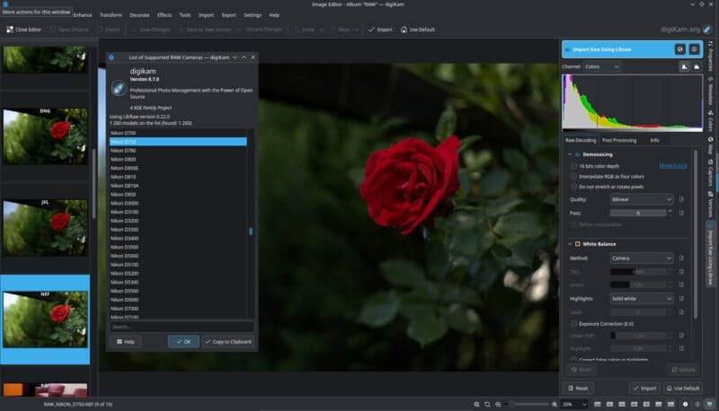Click Use Default in the top toolbar
719x411 pixels.
tap(418, 30)
